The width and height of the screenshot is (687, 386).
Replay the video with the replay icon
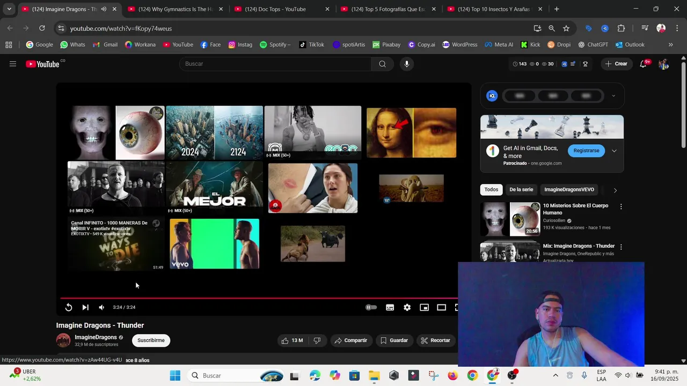coord(69,307)
